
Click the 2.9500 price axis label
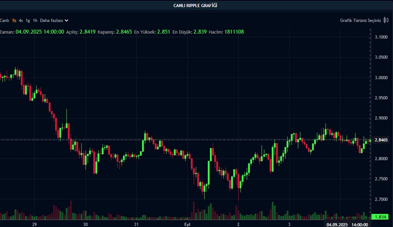pyautogui.click(x=381, y=98)
